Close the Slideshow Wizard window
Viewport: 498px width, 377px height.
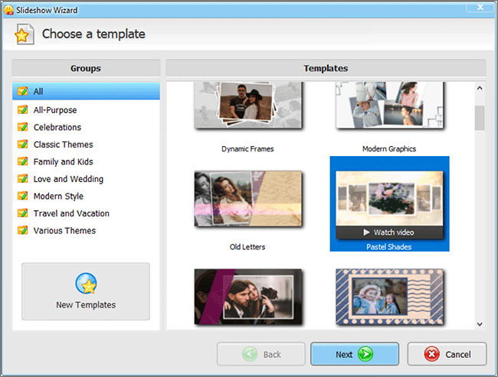(480, 8)
